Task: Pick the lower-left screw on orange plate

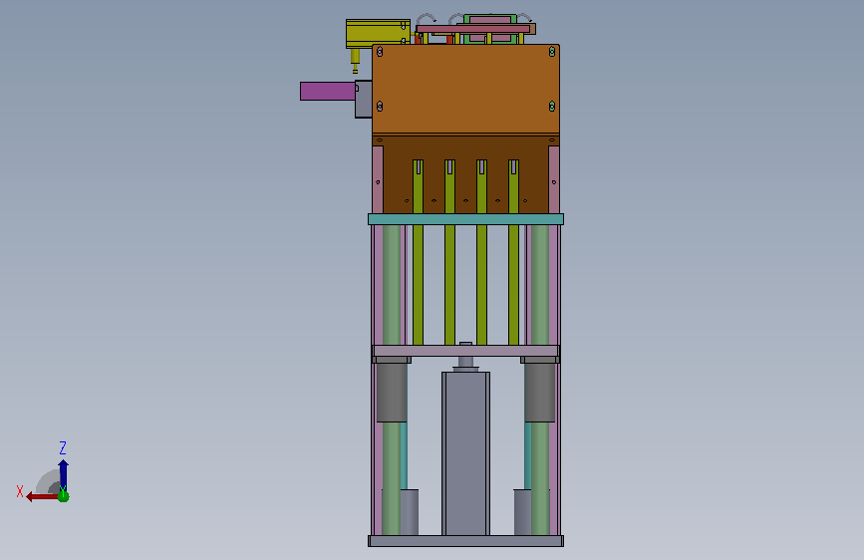Action: tap(380, 107)
